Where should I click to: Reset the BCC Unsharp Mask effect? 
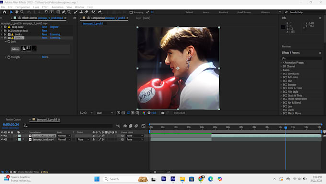click(x=45, y=31)
